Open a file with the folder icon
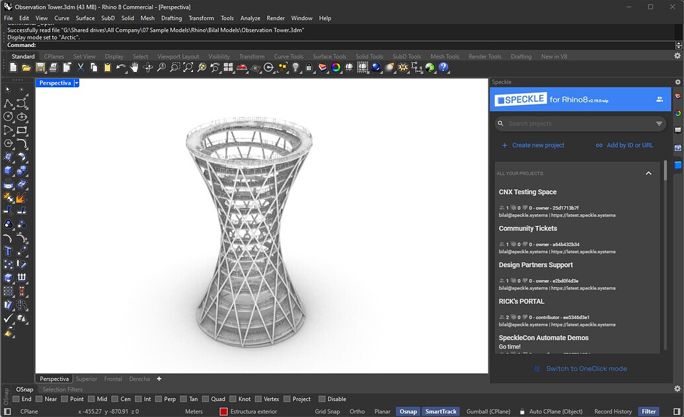684x417 pixels. tap(26, 67)
